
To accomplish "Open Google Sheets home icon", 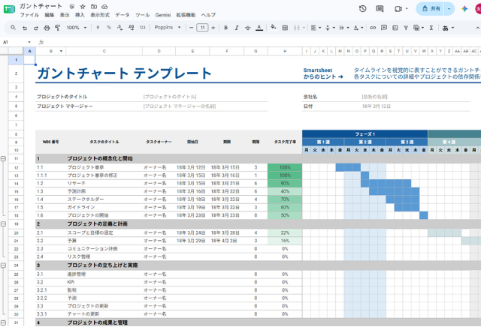I will pos(9,9).
